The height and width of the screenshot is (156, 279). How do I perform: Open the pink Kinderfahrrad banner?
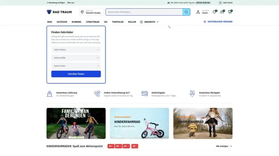tap(139, 123)
